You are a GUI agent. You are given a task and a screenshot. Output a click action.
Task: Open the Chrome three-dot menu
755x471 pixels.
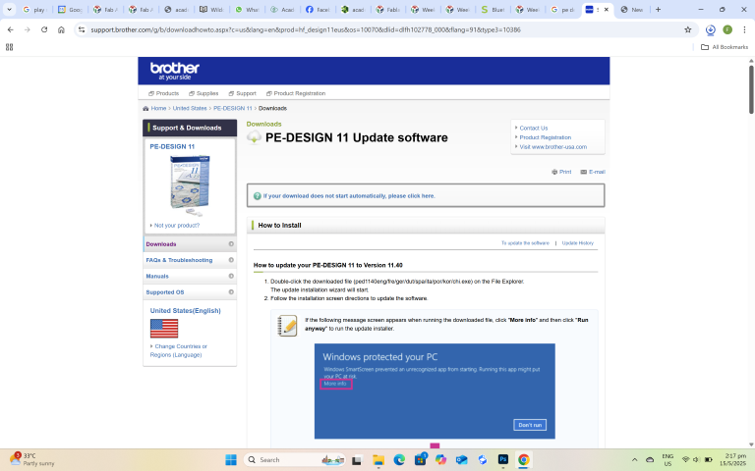point(744,29)
